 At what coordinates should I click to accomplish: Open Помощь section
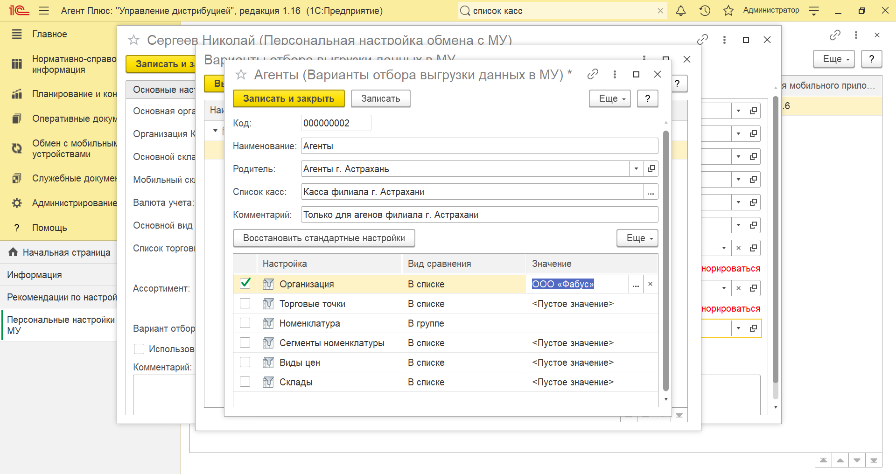pyautogui.click(x=49, y=228)
